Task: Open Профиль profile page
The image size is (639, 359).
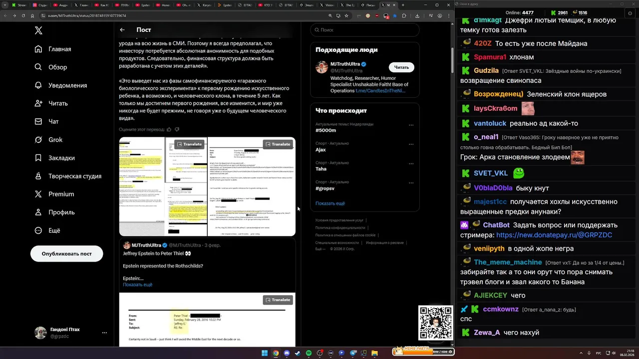Action: point(55,212)
